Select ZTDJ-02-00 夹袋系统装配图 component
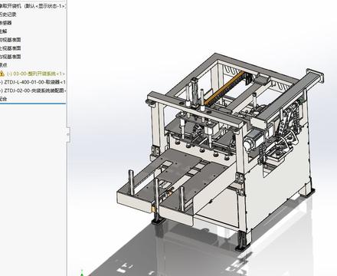The height and width of the screenshot is (276, 337). (33, 90)
